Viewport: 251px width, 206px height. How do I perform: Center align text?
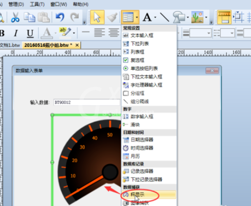tap(114, 33)
